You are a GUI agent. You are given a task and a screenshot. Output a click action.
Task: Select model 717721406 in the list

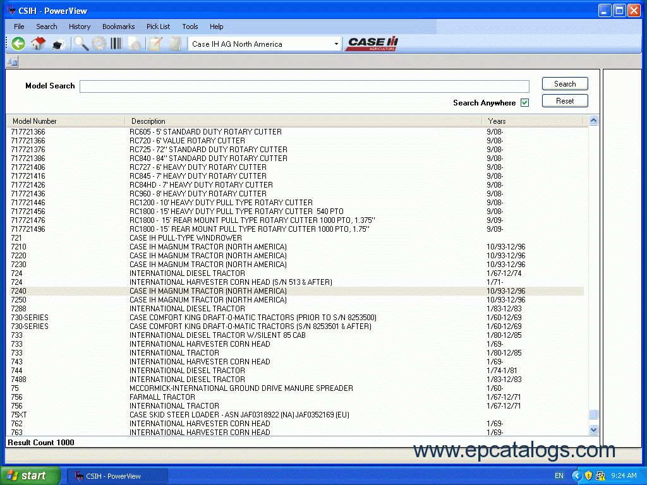click(297, 167)
